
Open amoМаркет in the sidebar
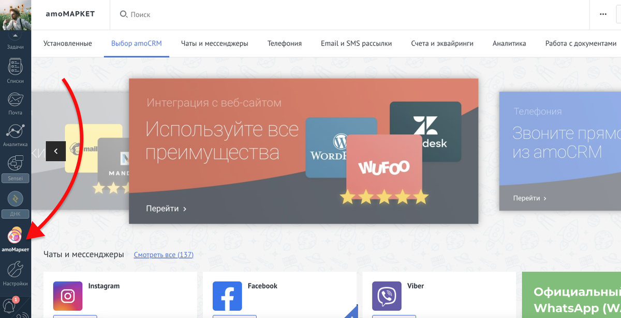15,240
